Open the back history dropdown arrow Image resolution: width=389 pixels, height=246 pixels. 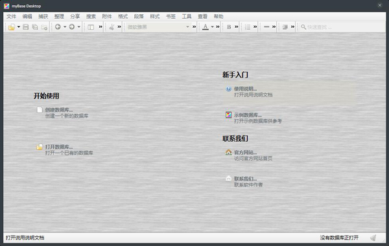[x=65, y=27]
